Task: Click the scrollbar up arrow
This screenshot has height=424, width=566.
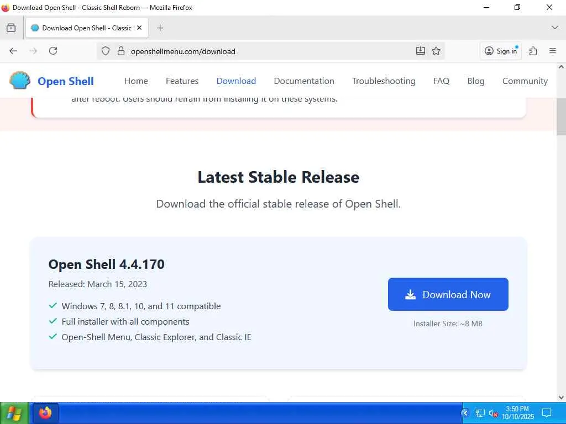Action: (561, 67)
